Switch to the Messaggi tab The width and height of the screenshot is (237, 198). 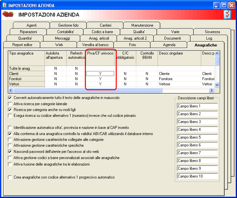[x=62, y=38]
